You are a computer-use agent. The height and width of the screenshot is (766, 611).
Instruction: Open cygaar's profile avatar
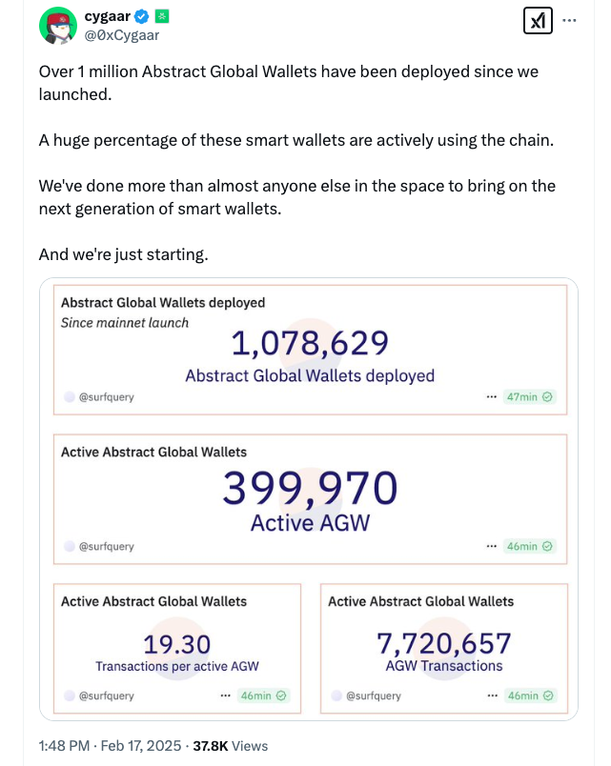pyautogui.click(x=58, y=25)
